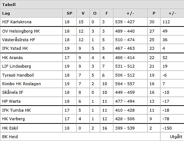Open HP Warta team entry

point(11,101)
